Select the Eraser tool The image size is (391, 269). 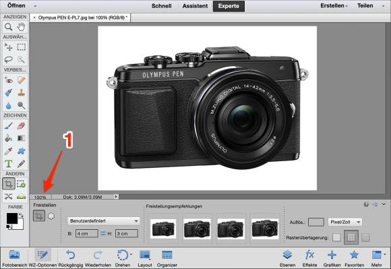[x=21, y=125]
